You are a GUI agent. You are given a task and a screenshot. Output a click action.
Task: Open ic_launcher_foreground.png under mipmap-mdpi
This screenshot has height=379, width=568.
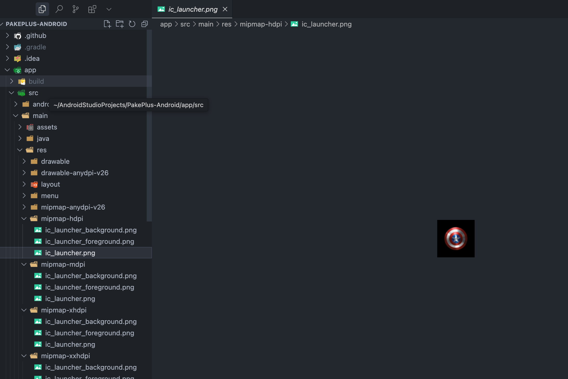point(89,287)
